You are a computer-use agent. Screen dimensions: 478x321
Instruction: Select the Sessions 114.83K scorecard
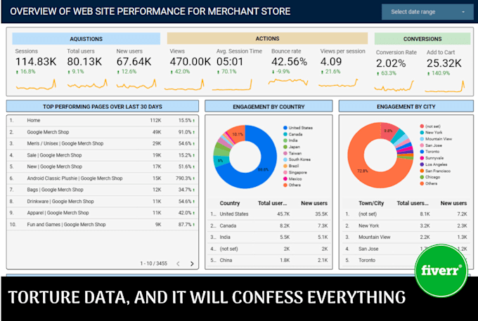(36, 70)
